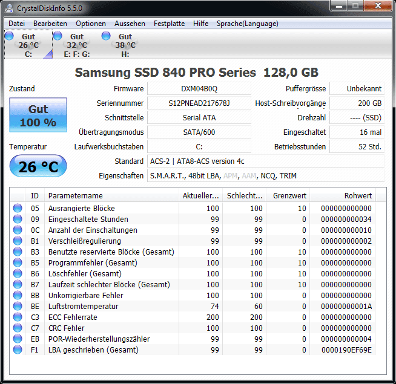Click the status orb of row 05 Ausrangierte Blöcke
396x384 pixels.
18,208
